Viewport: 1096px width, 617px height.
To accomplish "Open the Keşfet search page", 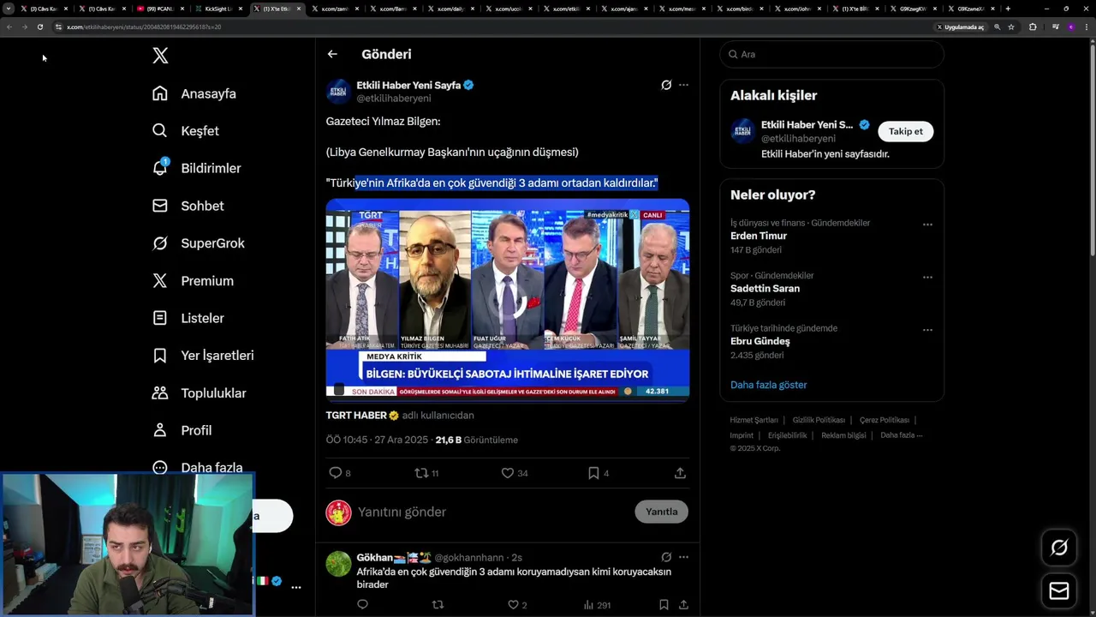I will (x=186, y=131).
